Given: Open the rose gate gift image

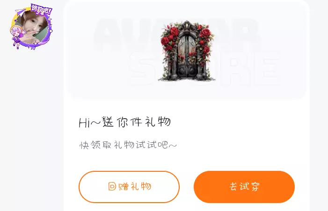Looking at the screenshot, I should click(187, 51).
